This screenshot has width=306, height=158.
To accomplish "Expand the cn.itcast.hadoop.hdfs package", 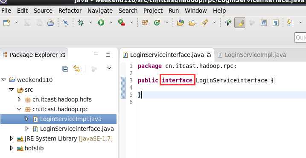I will click(19, 99).
